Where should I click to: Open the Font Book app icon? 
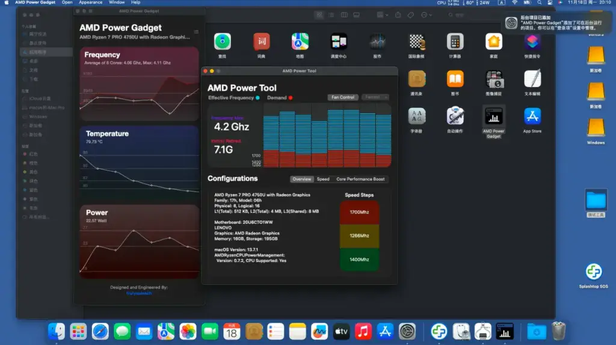(x=416, y=116)
